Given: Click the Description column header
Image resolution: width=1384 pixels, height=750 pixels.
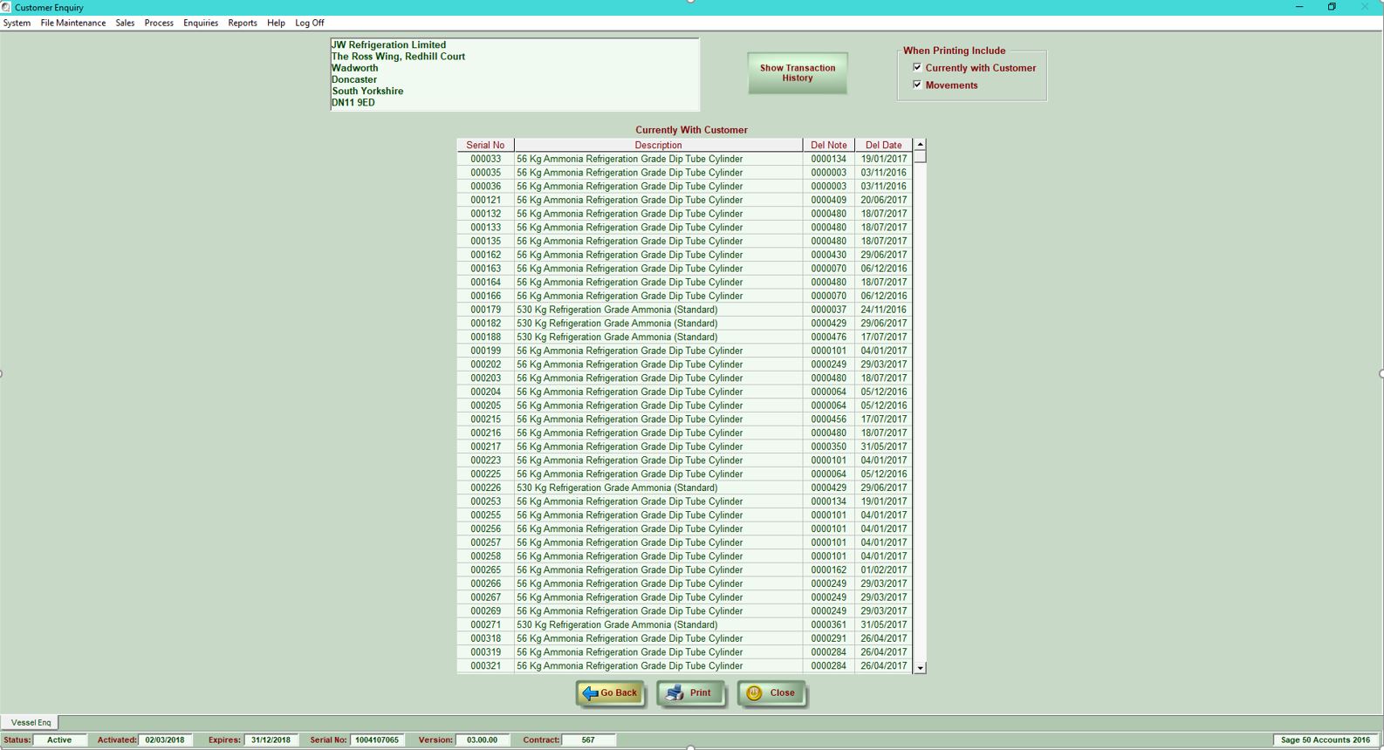Looking at the screenshot, I should coord(658,145).
